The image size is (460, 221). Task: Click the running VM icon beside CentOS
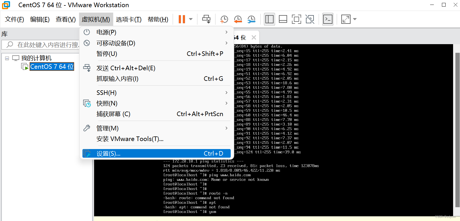point(25,67)
